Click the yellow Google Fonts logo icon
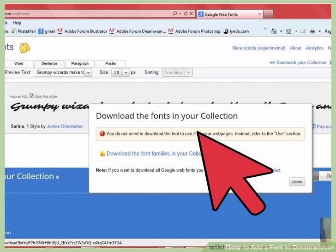This screenshot has height=252, width=336. coord(24,48)
